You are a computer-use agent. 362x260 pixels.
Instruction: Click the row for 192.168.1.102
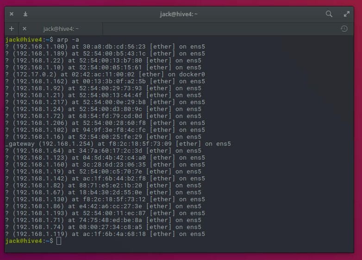[105, 130]
